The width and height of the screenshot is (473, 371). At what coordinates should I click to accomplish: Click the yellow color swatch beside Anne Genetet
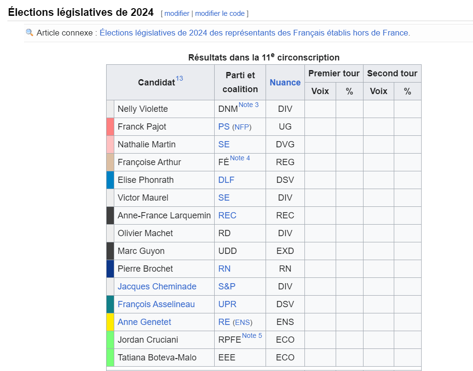110,322
